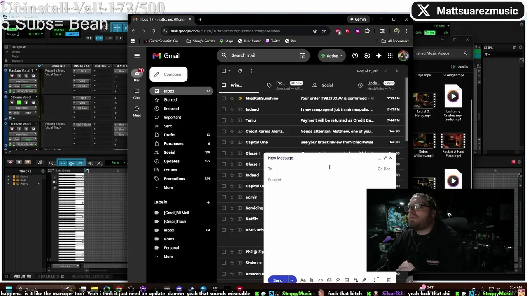The height and width of the screenshot is (296, 527).
Task: Record-enable the Female Vocal track in Pro Tools
Action: coord(12,129)
